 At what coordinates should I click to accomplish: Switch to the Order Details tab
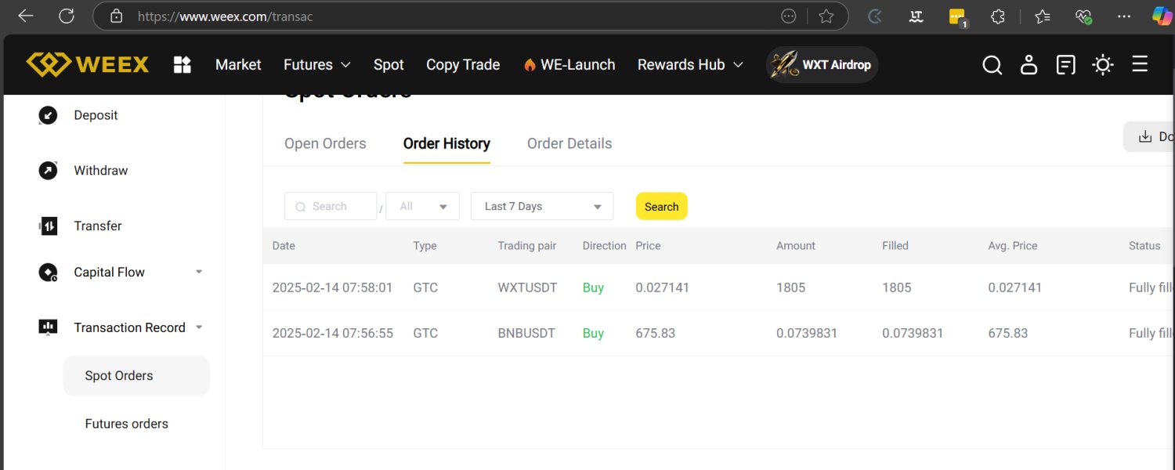point(569,143)
